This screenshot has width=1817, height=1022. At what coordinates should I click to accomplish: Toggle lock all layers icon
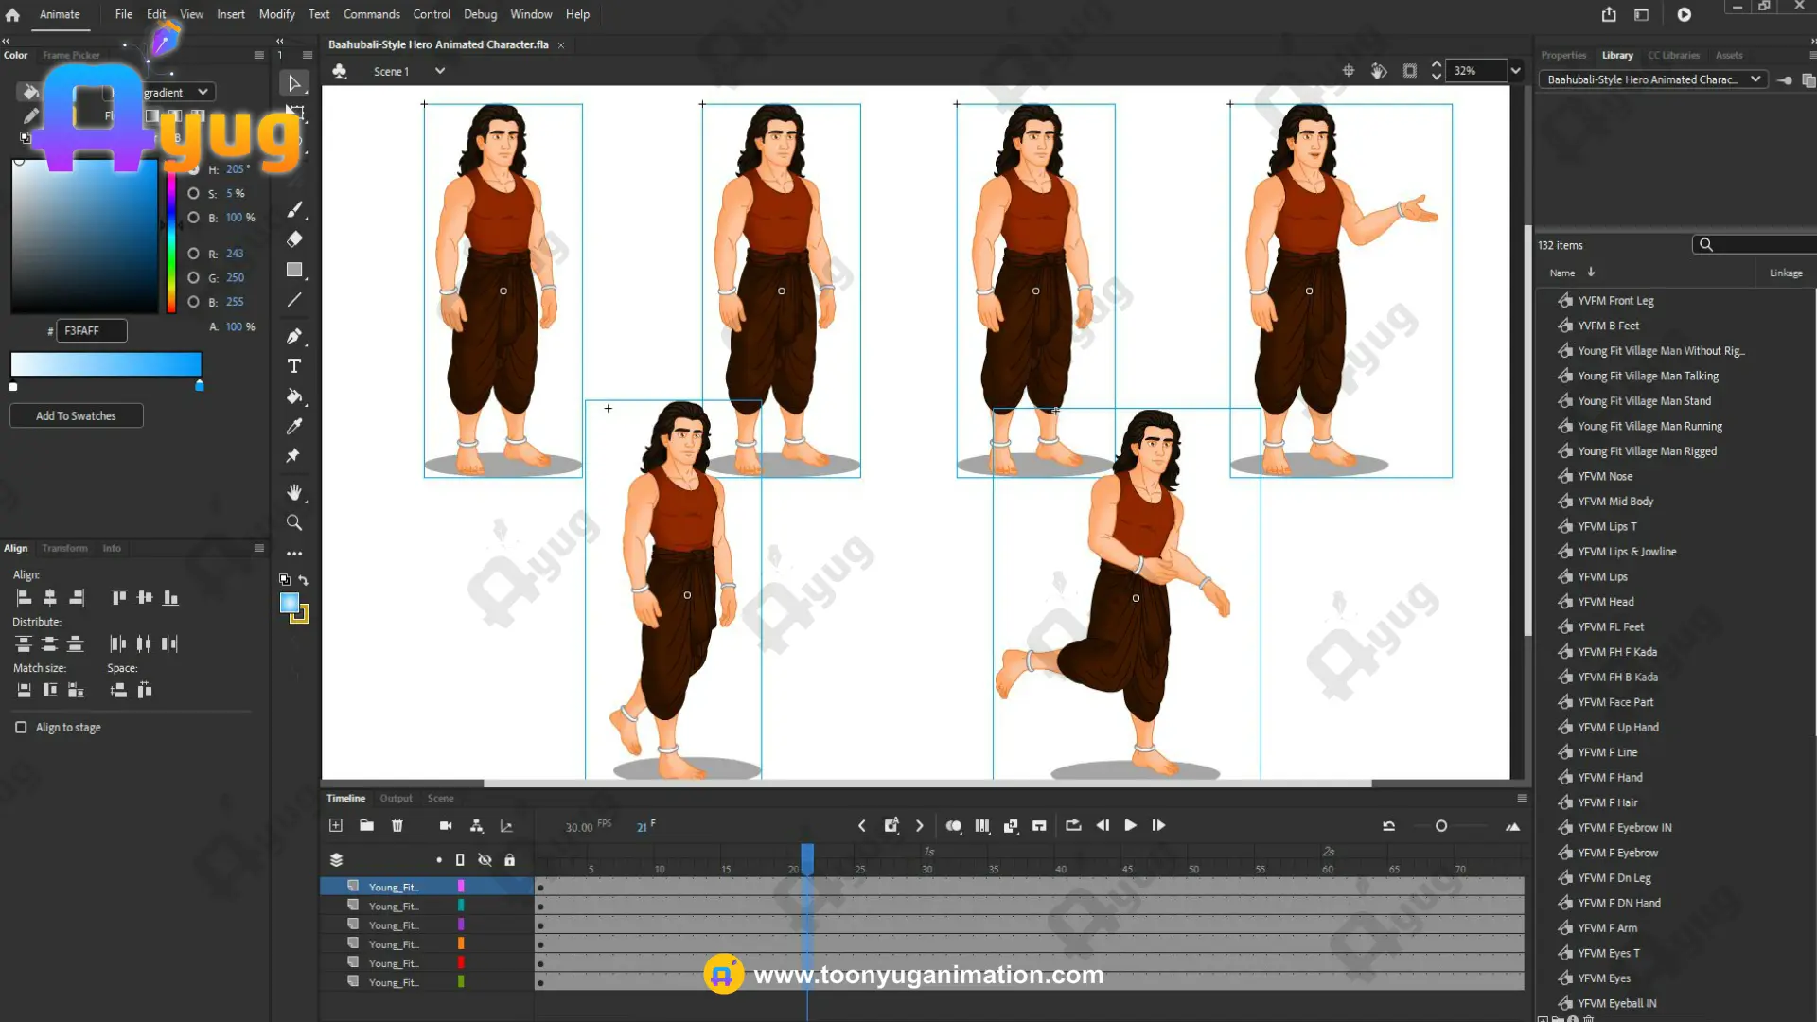coord(510,859)
